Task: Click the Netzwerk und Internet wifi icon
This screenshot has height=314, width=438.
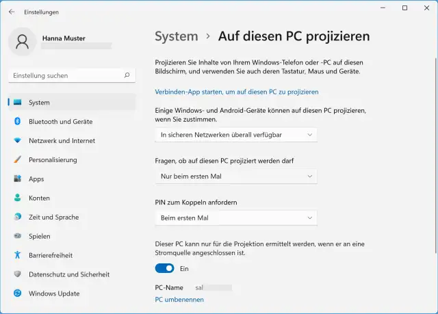Action: (x=17, y=140)
